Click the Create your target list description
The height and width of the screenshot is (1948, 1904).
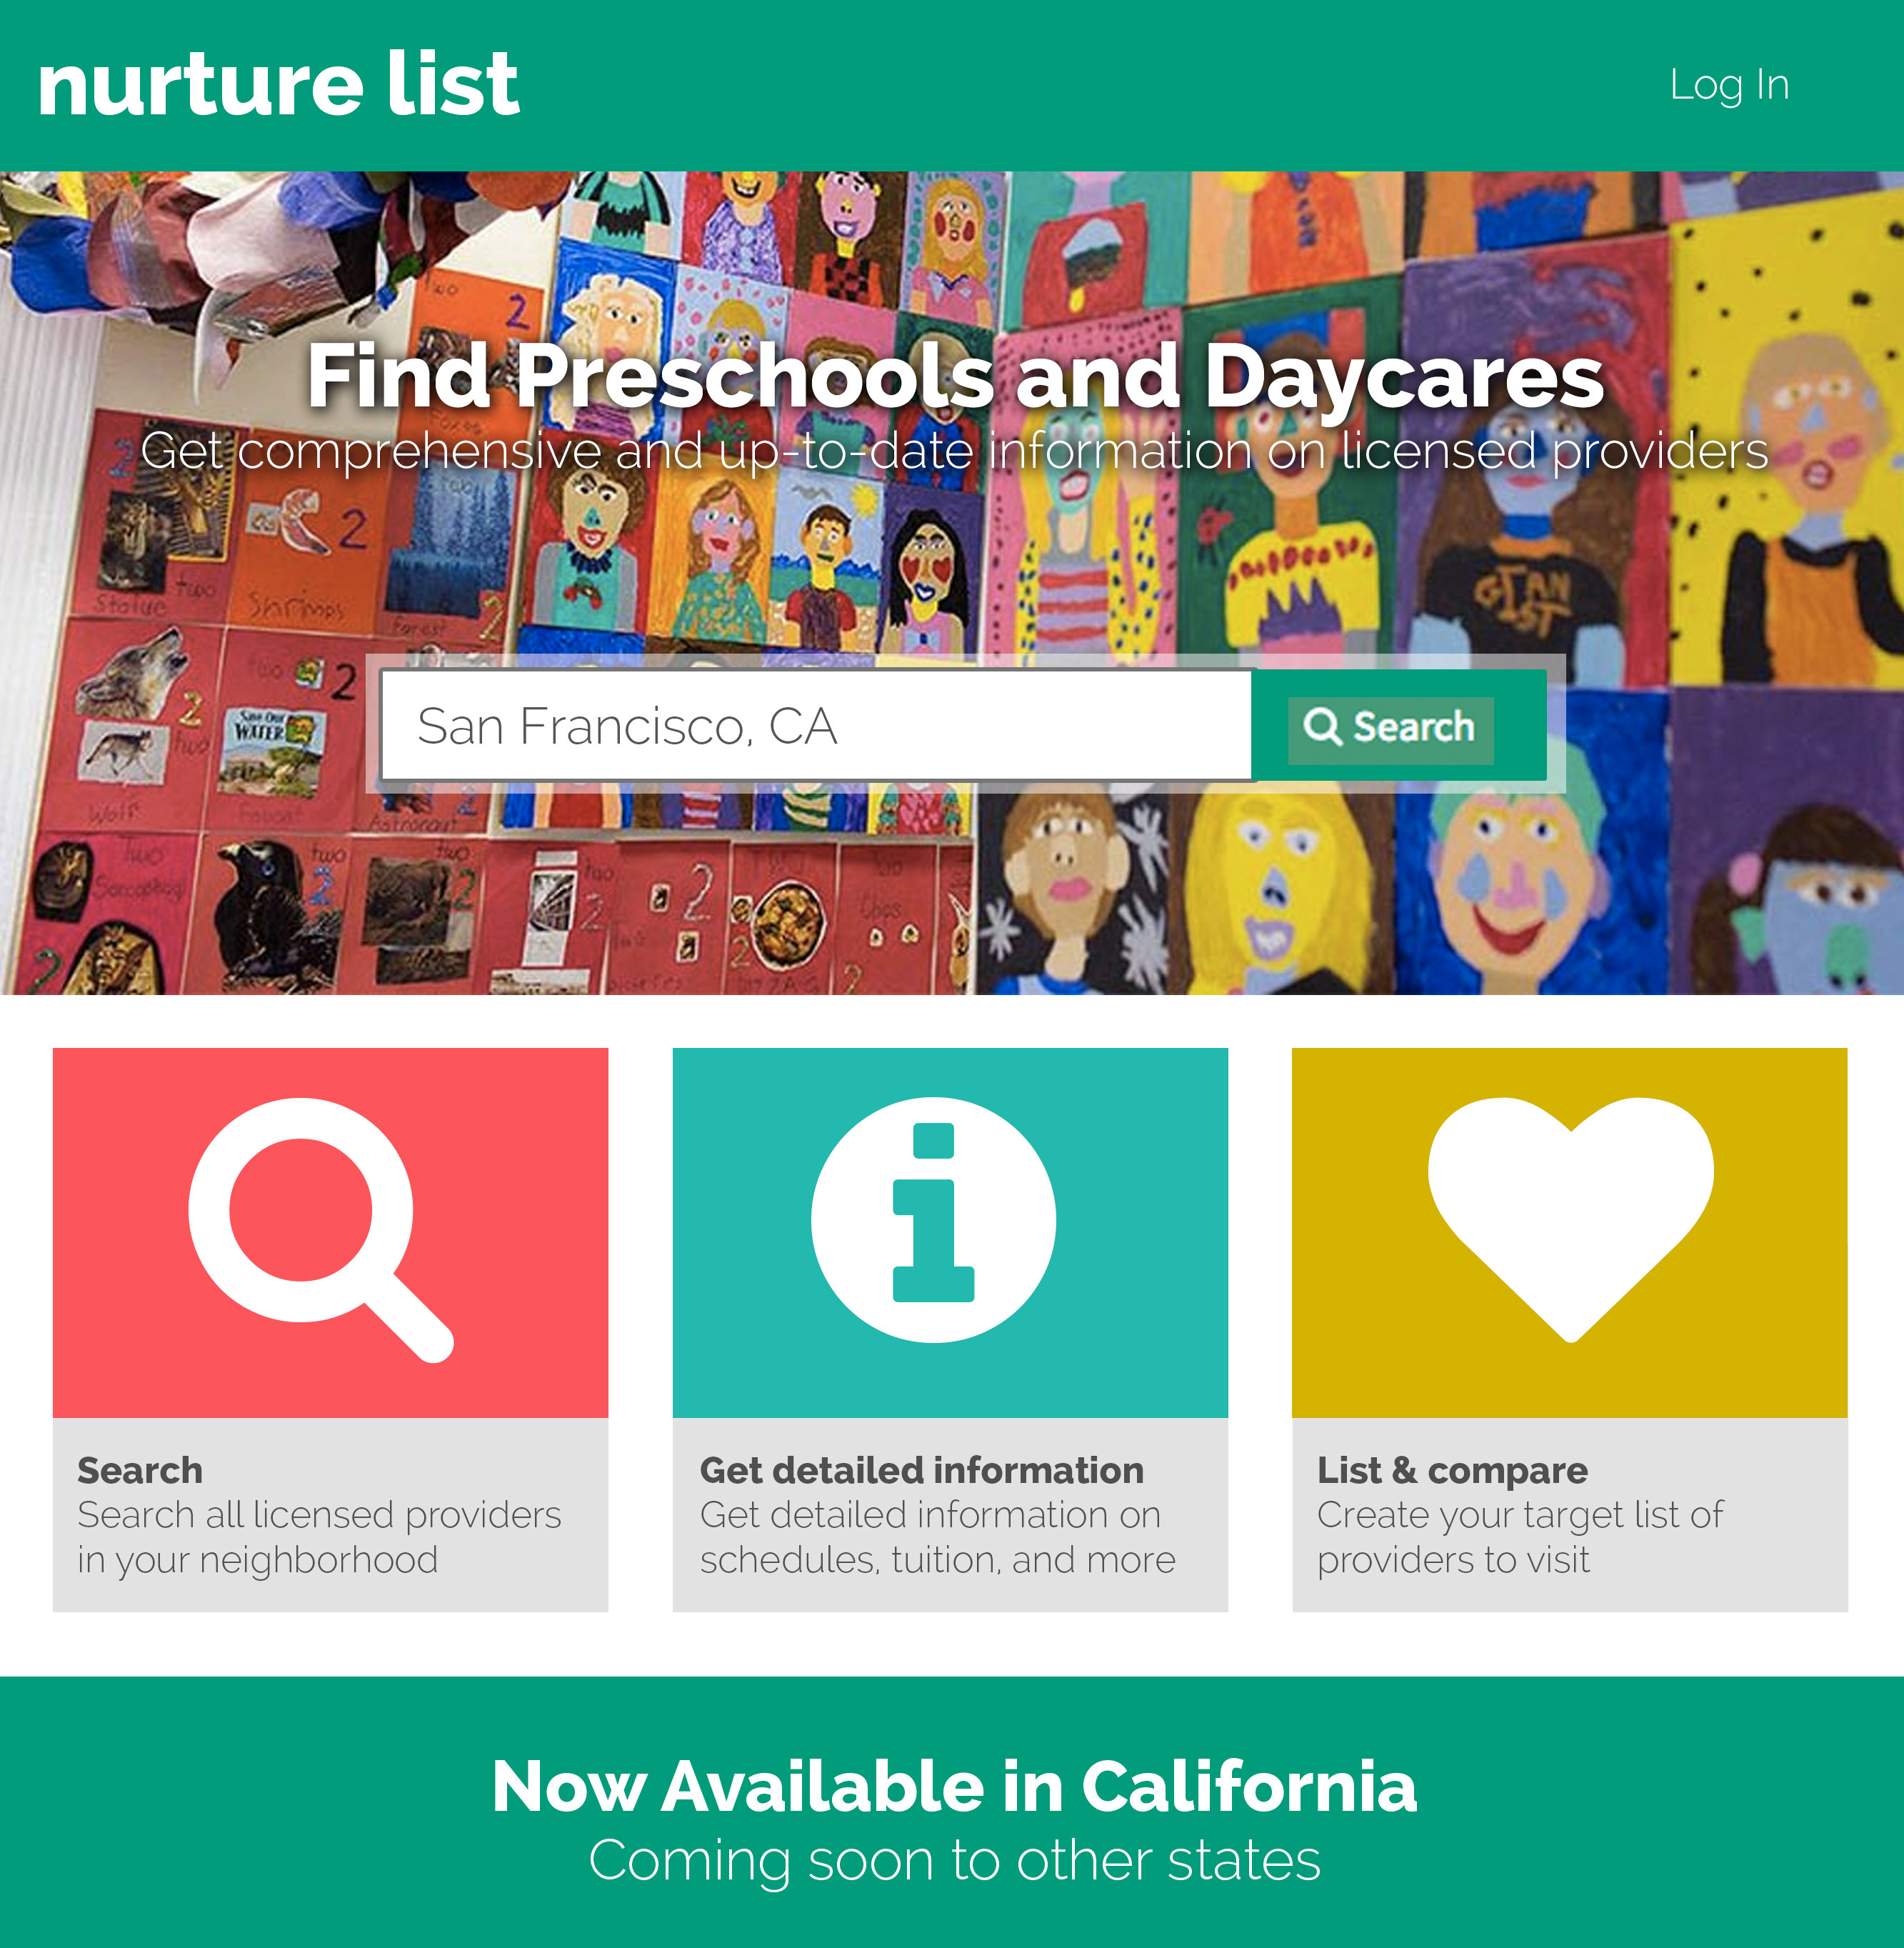1520,1537
